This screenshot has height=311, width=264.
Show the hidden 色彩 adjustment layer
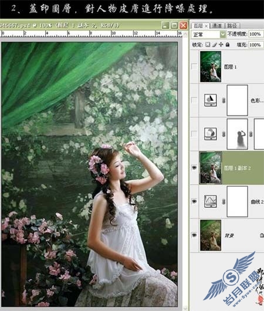tap(194, 100)
